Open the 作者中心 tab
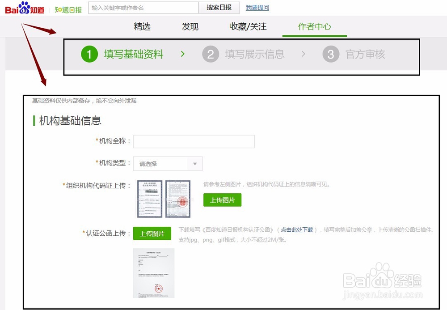This screenshot has width=447, height=310. click(314, 27)
